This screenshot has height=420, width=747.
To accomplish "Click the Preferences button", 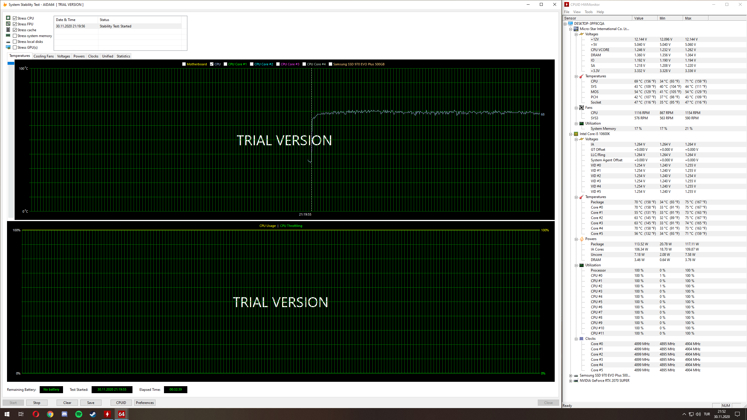I will 145,403.
